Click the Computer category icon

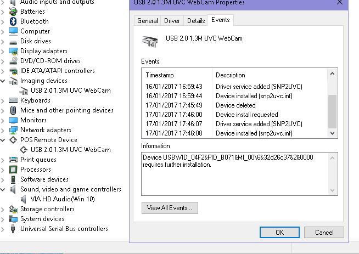pyautogui.click(x=13, y=31)
